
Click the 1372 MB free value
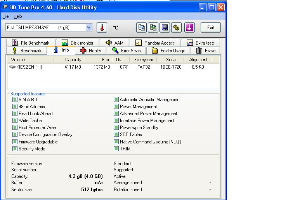point(102,67)
